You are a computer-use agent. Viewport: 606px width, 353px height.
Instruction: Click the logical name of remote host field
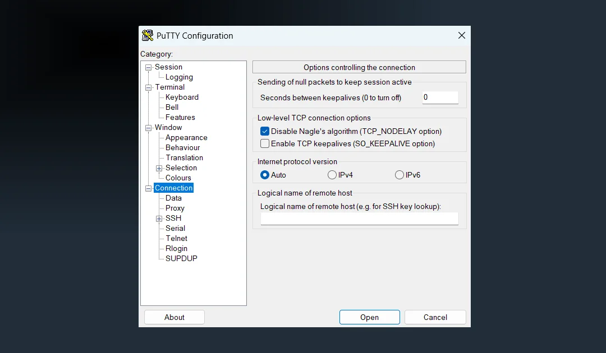point(360,219)
